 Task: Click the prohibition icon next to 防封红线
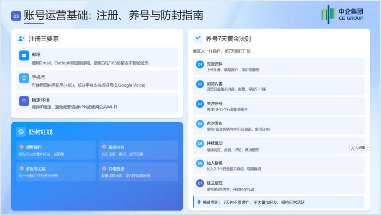pos(21,132)
